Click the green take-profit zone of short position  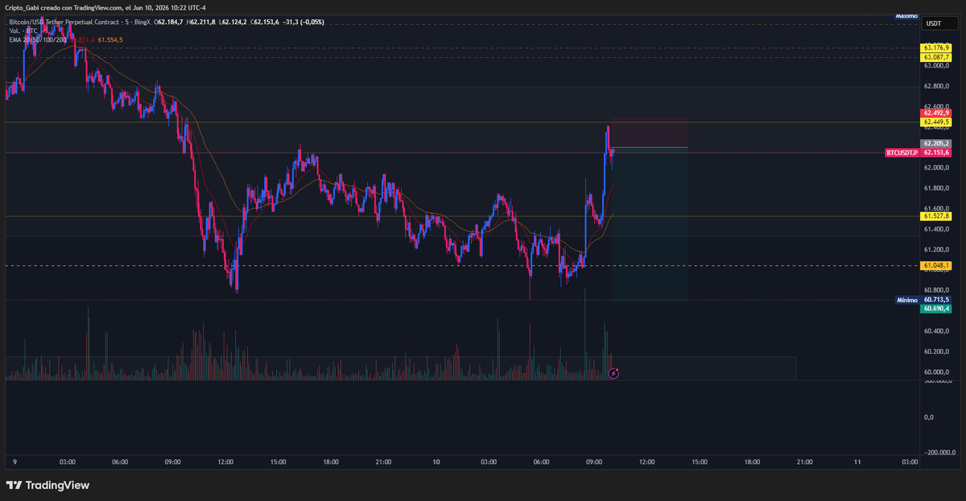click(x=650, y=223)
